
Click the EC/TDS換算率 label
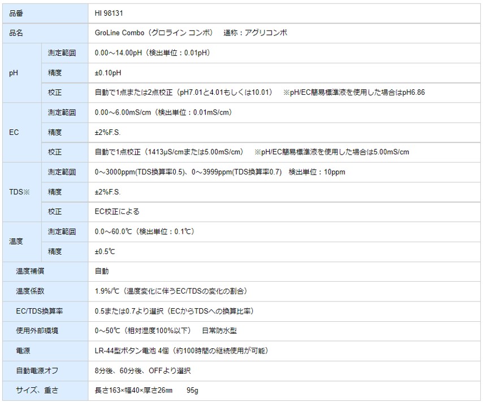[x=40, y=311]
